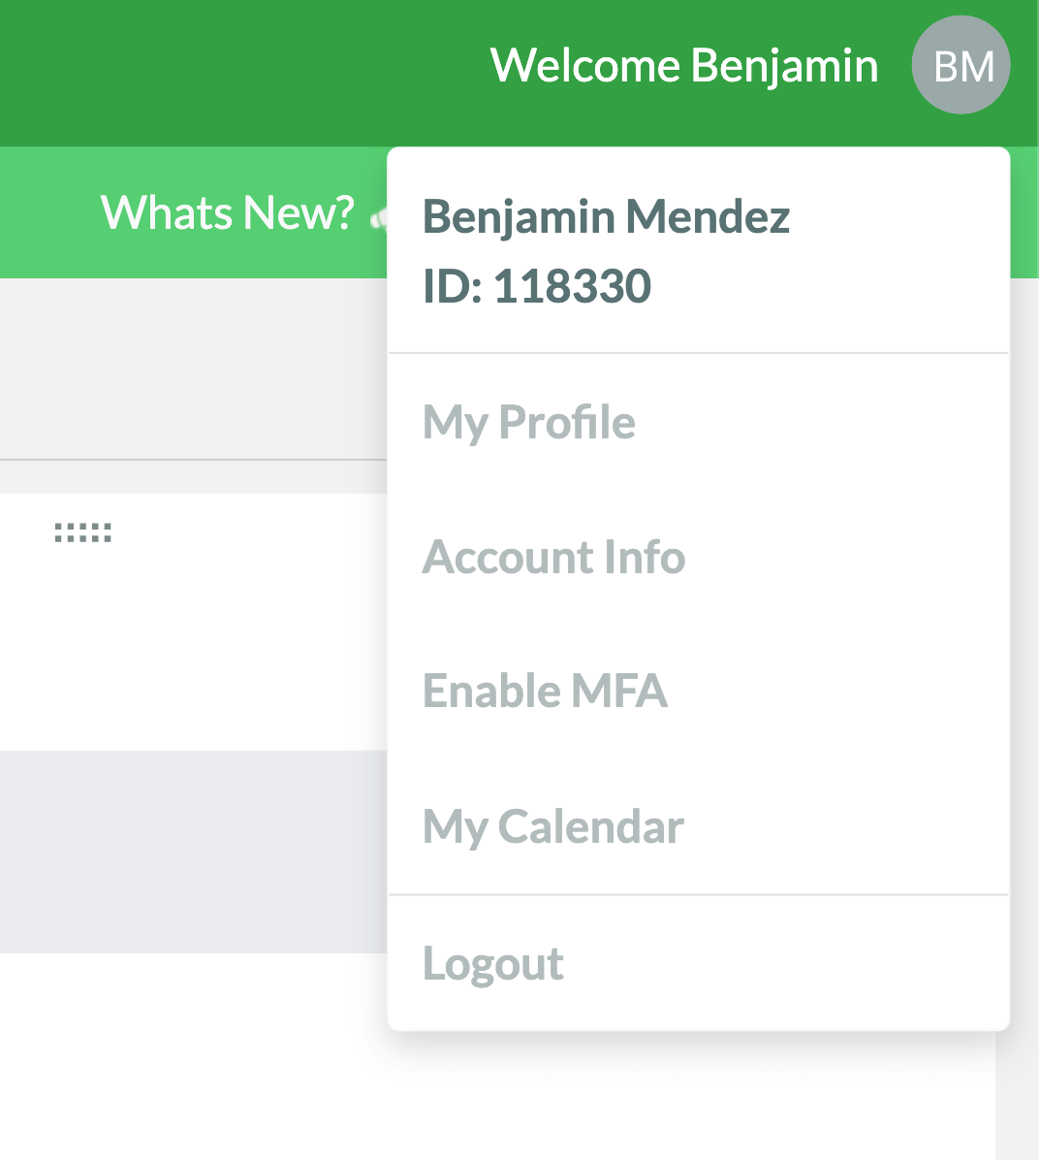
Task: Click the Welcome Benjamin greeting text
Action: point(684,66)
